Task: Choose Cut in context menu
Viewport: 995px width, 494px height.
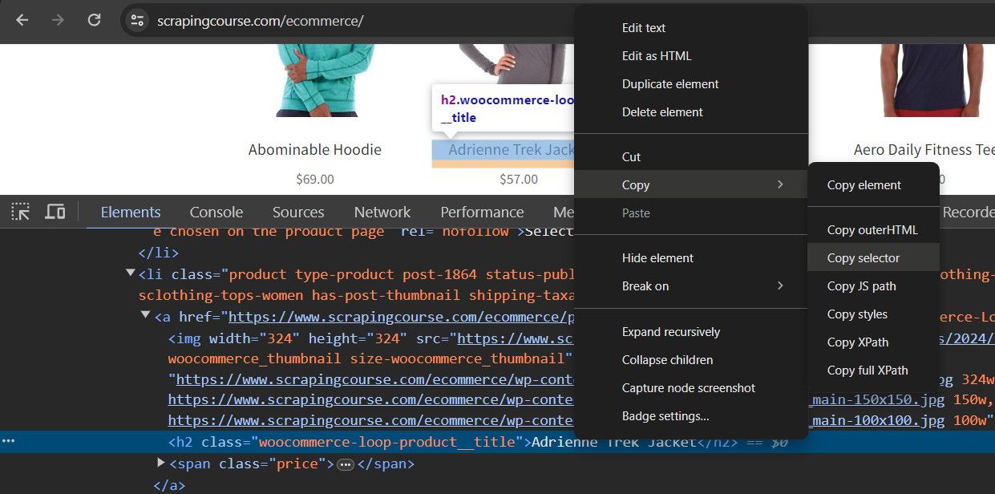Action: pos(691,157)
